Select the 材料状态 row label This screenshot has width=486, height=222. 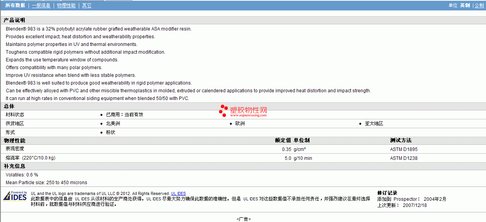[15, 115]
